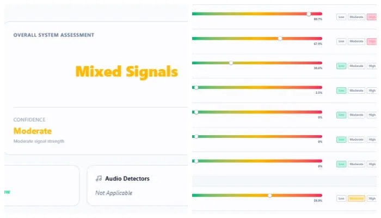Viewport: 381px width, 218px height.
Task: Choose Low on the 89.7% row
Action: [x=342, y=17]
